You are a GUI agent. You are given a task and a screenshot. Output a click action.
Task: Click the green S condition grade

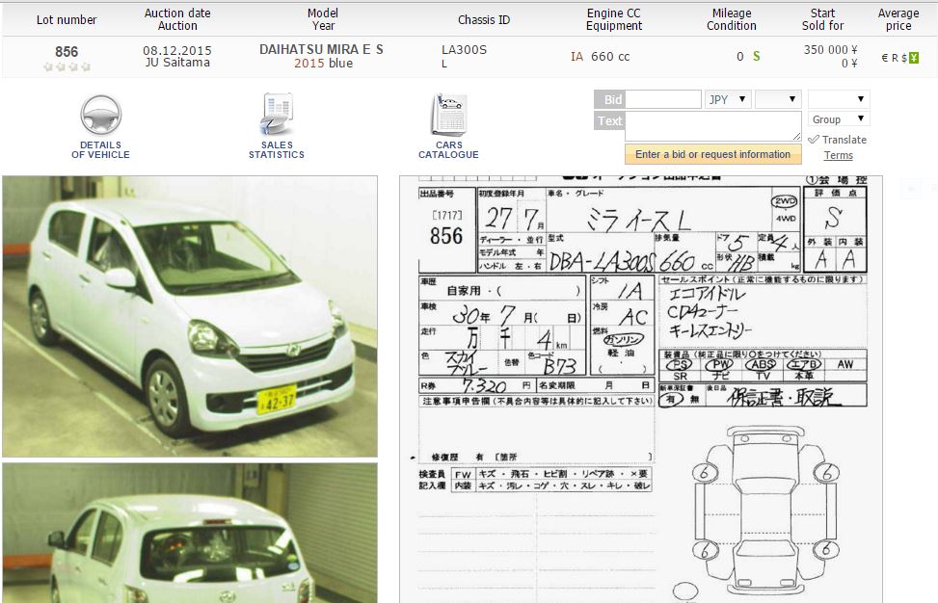(x=756, y=56)
